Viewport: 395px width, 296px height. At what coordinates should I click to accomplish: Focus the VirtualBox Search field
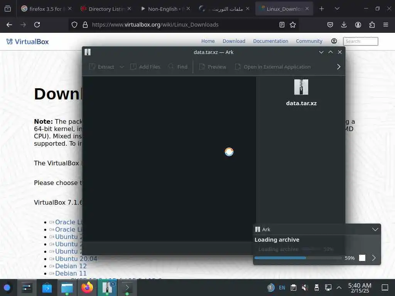(361, 41)
